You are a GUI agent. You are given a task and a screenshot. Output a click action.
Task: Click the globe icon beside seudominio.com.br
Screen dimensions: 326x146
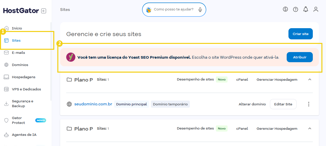click(x=69, y=104)
